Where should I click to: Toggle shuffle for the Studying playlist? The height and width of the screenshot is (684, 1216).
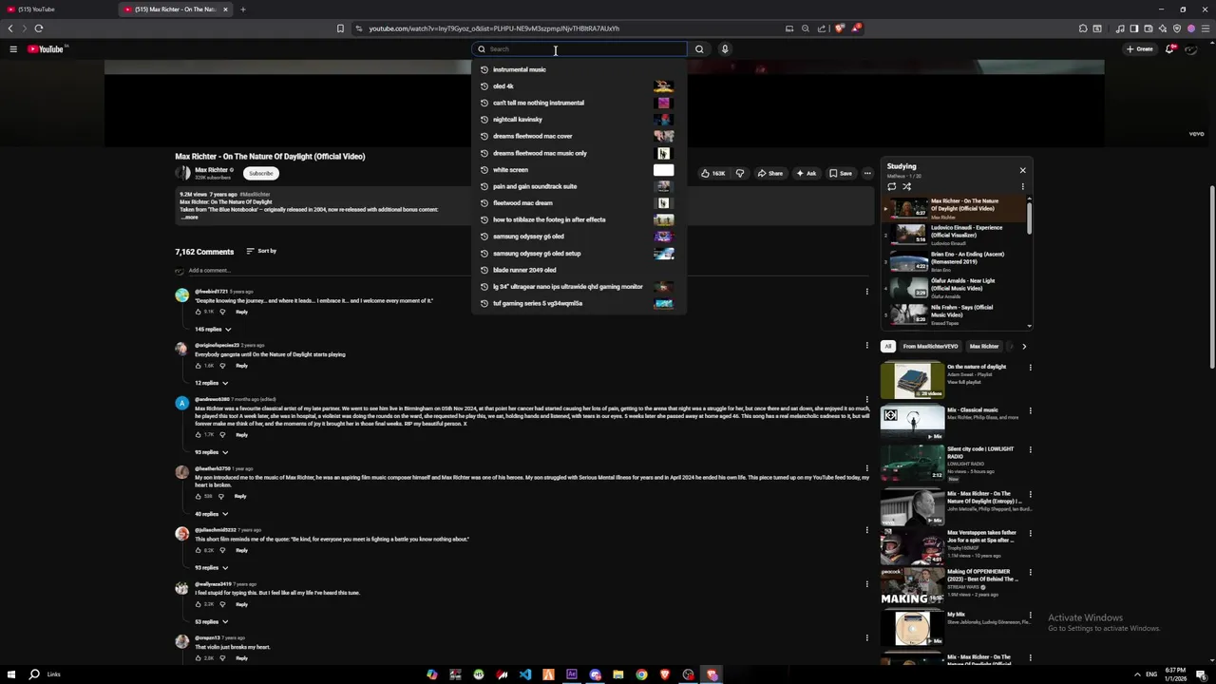906,187
